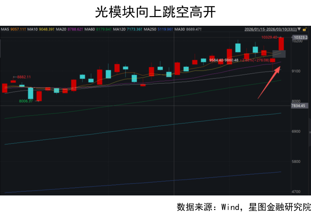Click the 10329.40 high price marker
Viewport: 311px width, 216px height.
click(x=269, y=37)
